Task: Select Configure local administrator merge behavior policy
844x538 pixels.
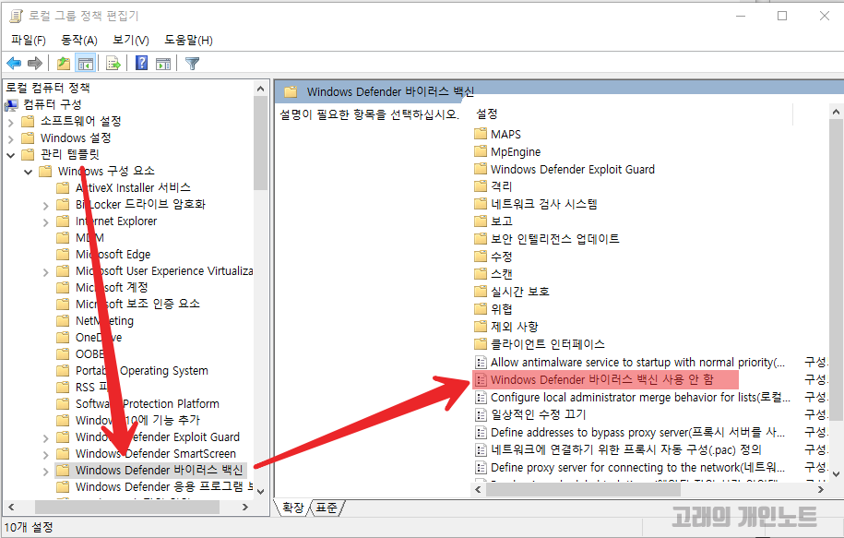Action: (640, 397)
